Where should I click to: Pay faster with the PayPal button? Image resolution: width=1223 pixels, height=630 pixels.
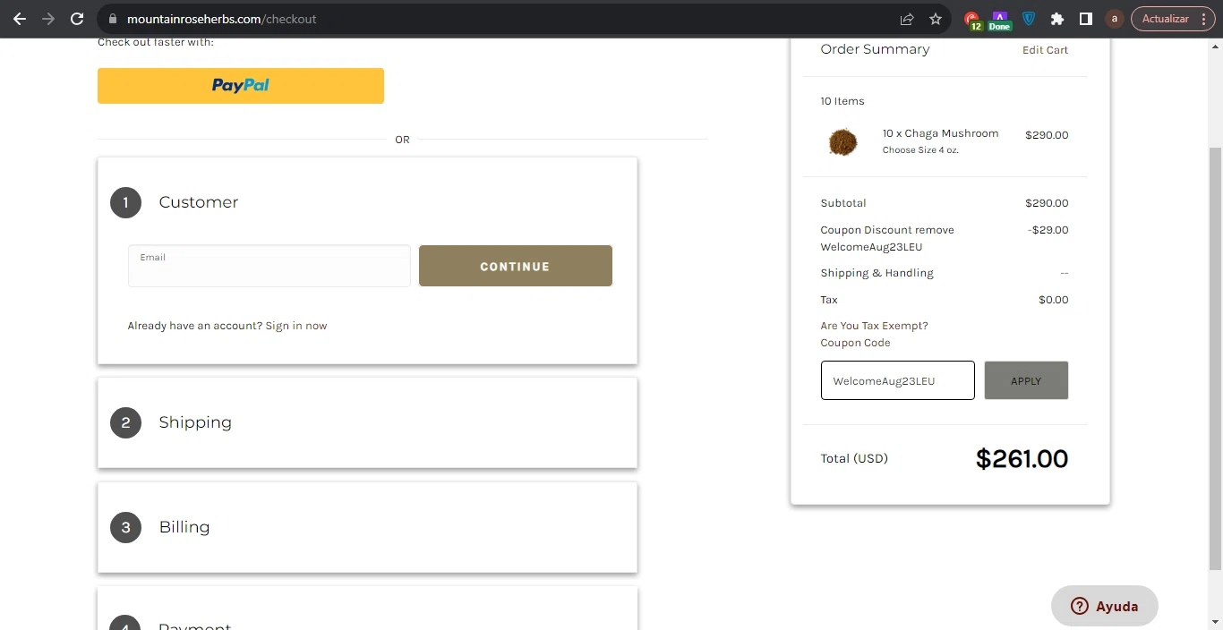pos(241,86)
